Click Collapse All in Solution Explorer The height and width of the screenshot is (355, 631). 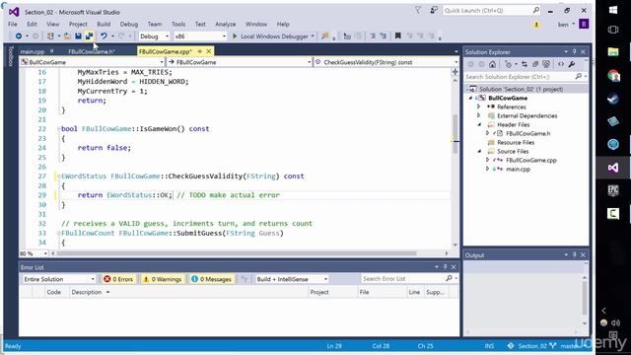tap(535, 64)
